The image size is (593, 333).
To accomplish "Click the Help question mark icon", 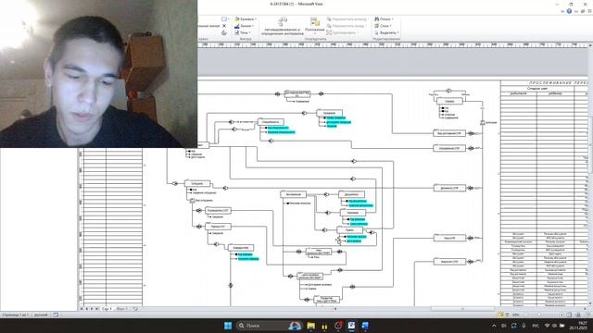I will [569, 11].
